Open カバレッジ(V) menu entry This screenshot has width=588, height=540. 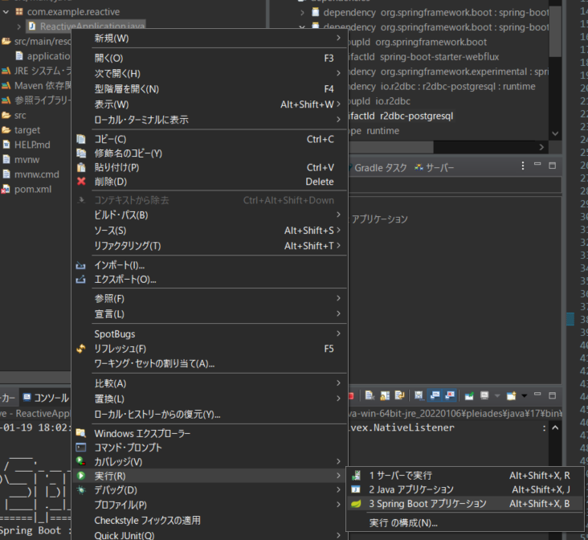click(209, 461)
